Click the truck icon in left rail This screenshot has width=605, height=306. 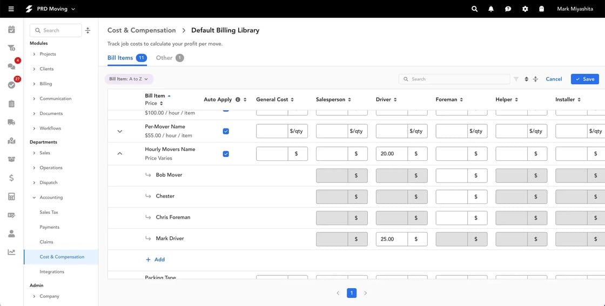(11, 123)
